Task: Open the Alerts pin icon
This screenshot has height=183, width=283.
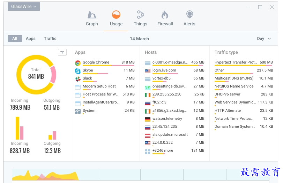Action: pos(189,15)
